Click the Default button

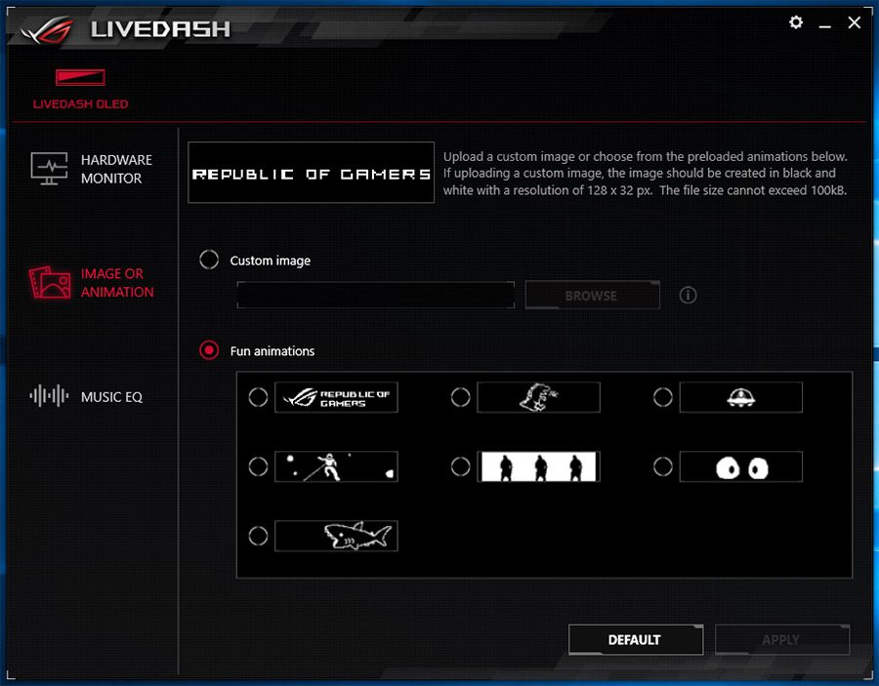636,639
